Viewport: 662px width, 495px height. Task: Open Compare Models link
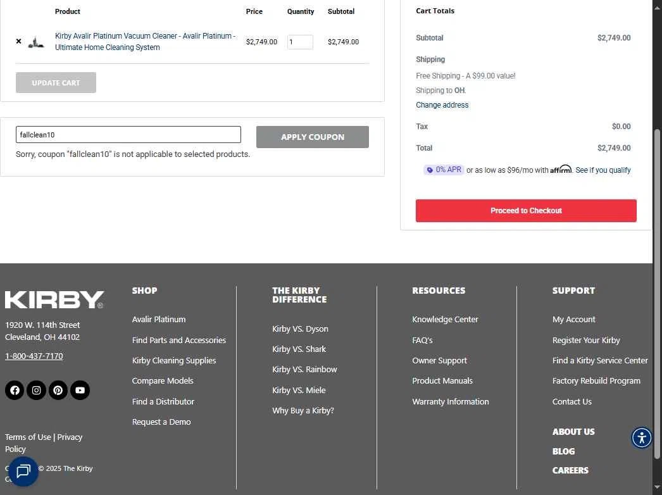[163, 380]
